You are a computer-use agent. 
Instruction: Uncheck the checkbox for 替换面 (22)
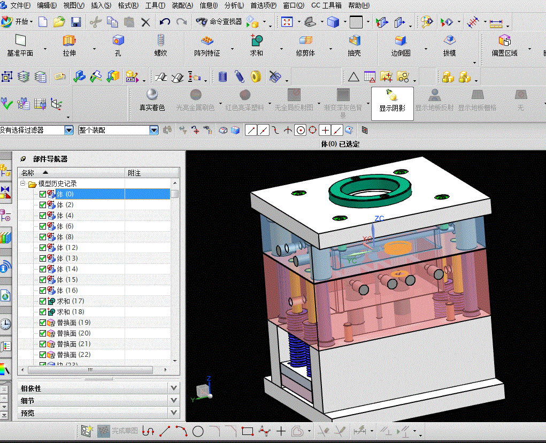tap(43, 355)
